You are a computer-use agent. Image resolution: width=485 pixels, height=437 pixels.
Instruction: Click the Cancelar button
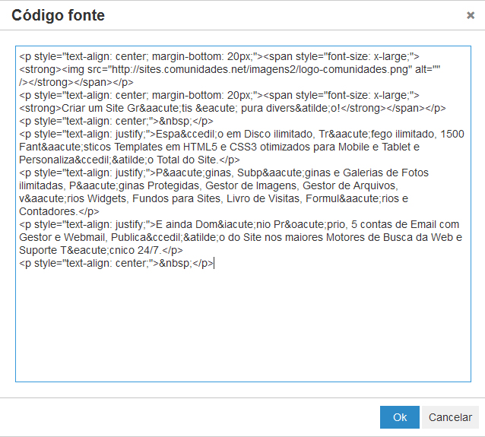pos(450,417)
